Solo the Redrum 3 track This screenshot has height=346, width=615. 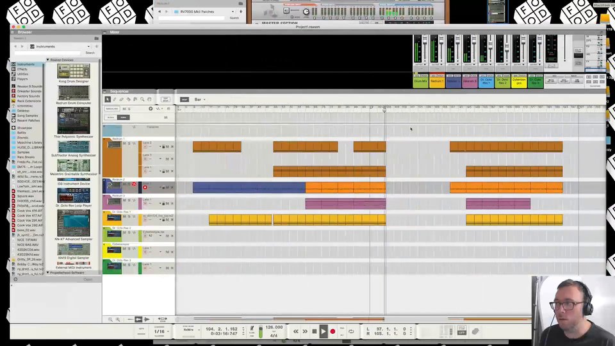129,200
